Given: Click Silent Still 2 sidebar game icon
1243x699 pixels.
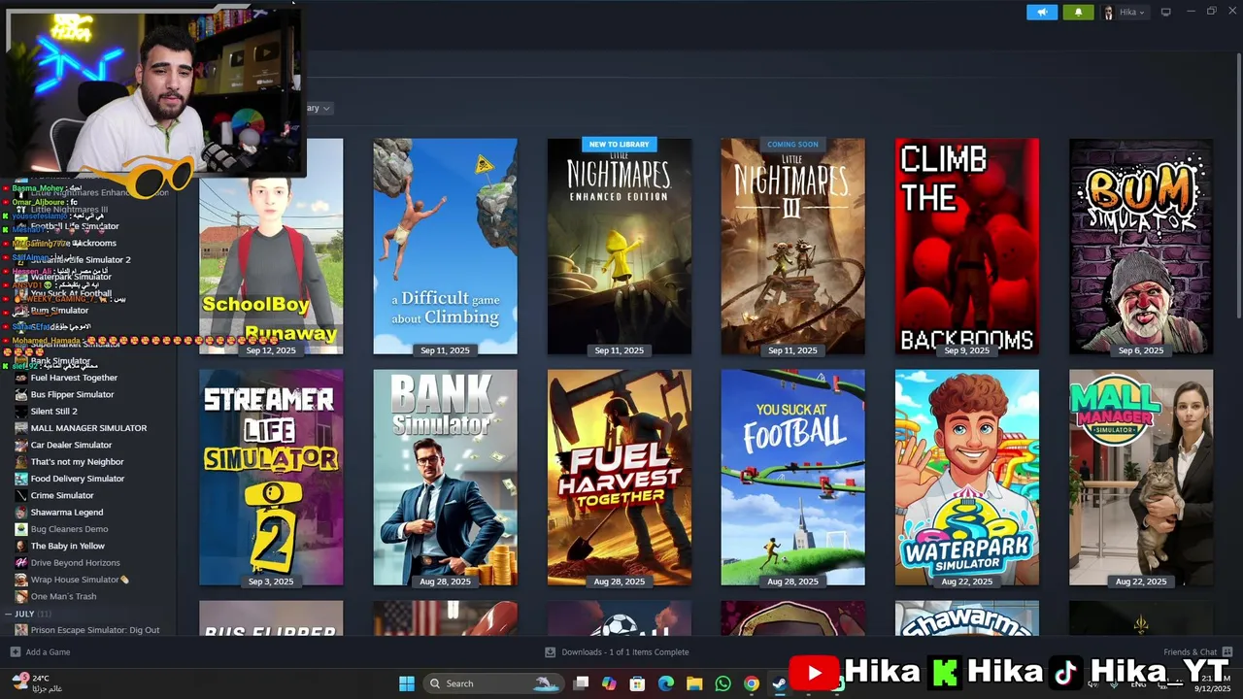Looking at the screenshot, I should tap(21, 412).
